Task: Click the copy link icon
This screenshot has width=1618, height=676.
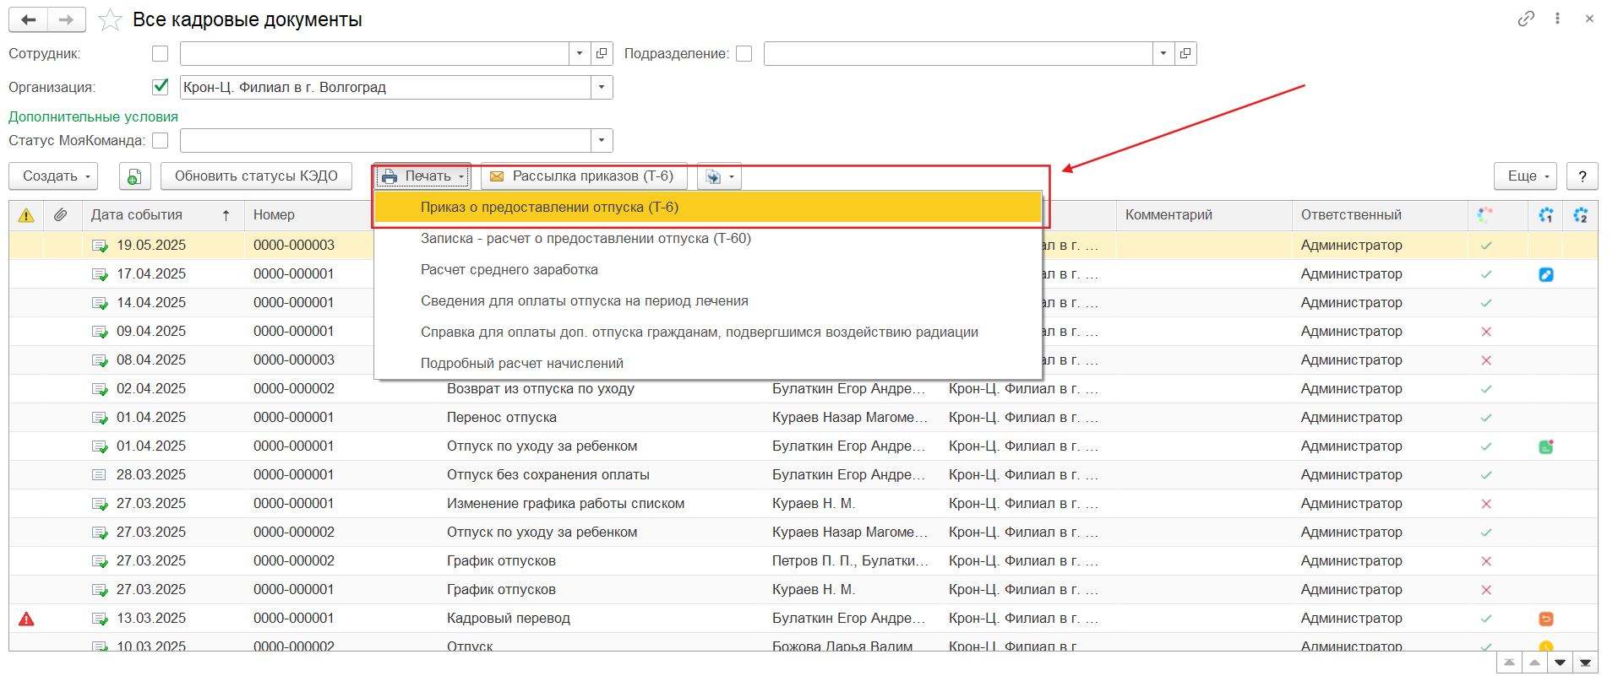Action: point(1525,19)
